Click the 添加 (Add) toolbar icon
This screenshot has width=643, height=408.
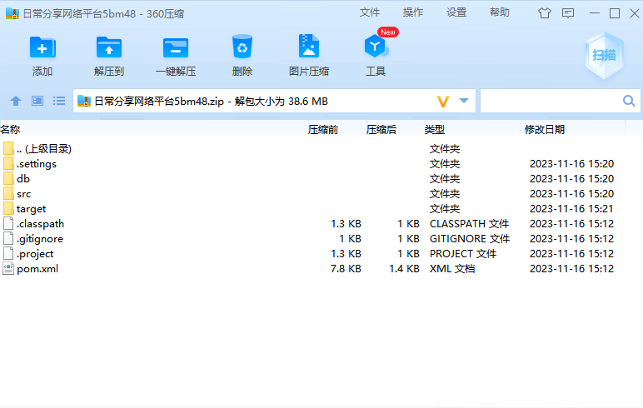[42, 47]
